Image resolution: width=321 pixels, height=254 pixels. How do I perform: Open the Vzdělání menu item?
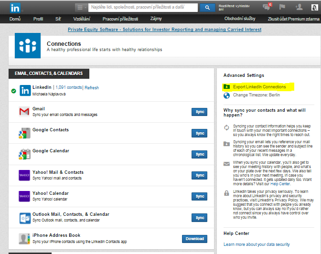[x=82, y=19]
